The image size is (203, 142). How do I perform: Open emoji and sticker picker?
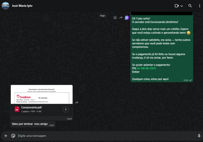[x=13, y=136]
